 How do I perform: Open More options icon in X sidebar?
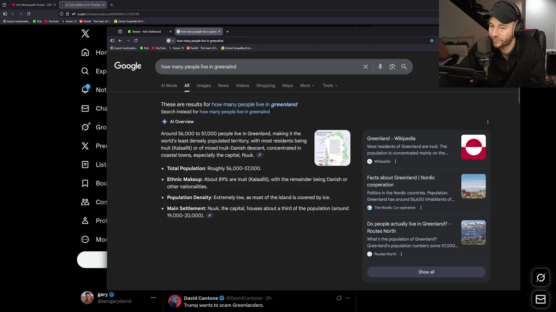click(85, 239)
